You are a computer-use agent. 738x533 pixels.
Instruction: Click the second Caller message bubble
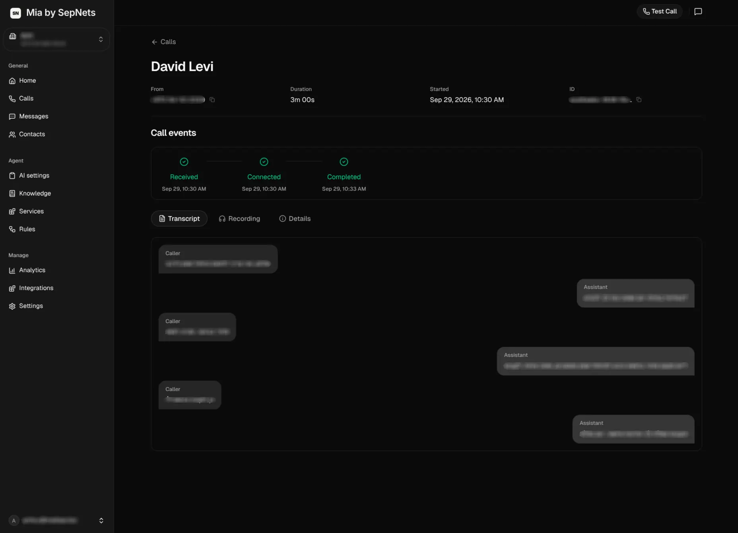pyautogui.click(x=197, y=327)
